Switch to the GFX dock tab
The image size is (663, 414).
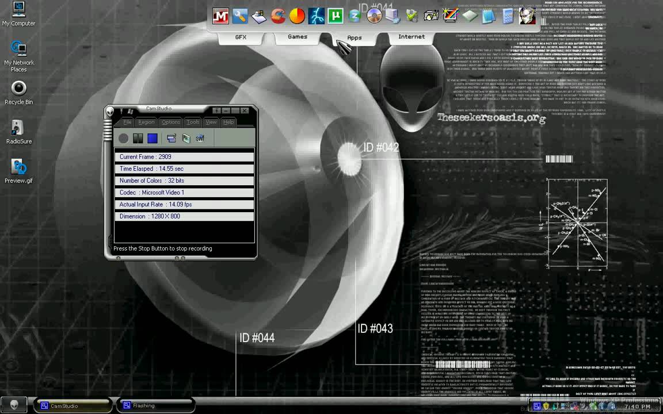[241, 37]
